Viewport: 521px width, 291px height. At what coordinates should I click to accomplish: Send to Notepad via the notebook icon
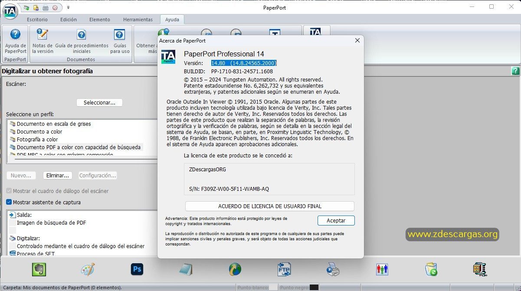186,269
